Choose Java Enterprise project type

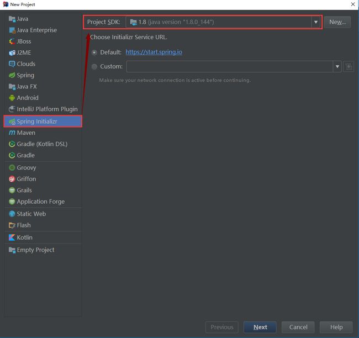point(43,30)
